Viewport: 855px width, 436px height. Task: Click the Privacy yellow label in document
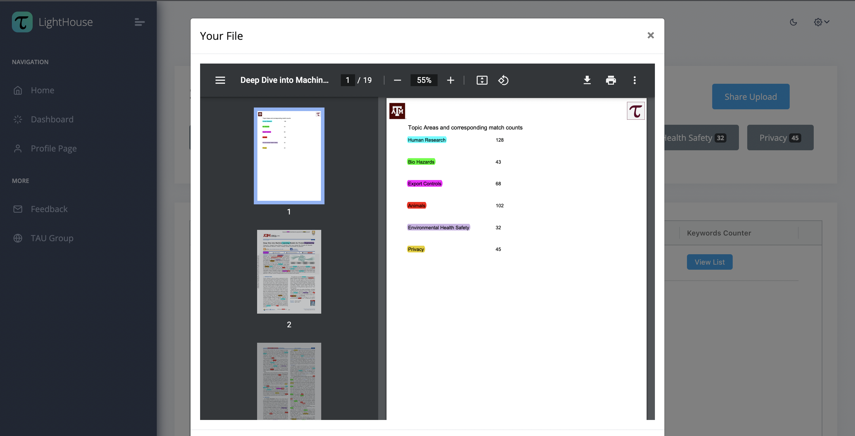click(x=416, y=249)
